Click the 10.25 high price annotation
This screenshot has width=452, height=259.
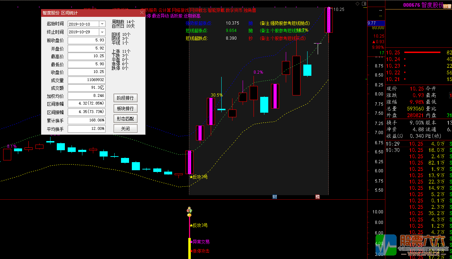point(338,9)
